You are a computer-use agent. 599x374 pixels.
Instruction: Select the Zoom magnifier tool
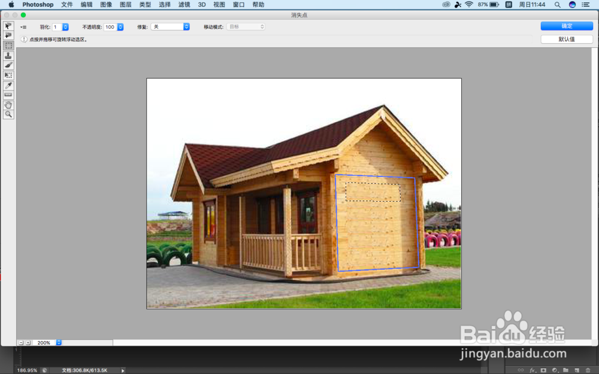pyautogui.click(x=8, y=114)
